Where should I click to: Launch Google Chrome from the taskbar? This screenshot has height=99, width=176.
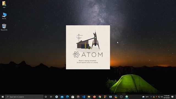click(100, 97)
